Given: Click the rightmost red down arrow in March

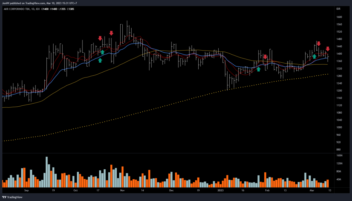Looking at the screenshot, I should tap(328, 49).
